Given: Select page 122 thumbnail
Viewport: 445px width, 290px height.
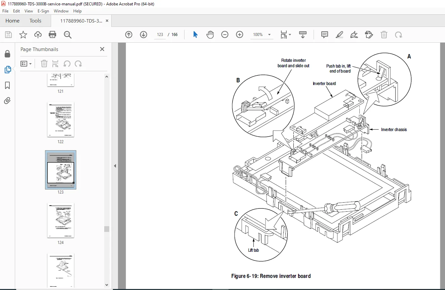Looking at the screenshot, I should point(60,119).
